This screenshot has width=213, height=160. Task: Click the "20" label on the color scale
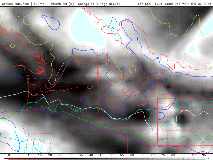tap(50, 155)
